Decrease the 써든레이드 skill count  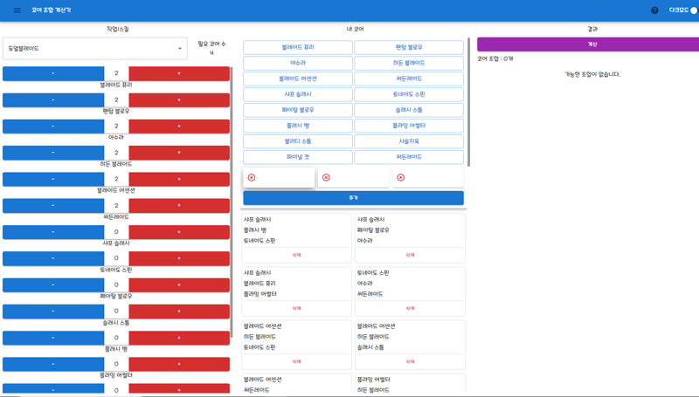53,206
